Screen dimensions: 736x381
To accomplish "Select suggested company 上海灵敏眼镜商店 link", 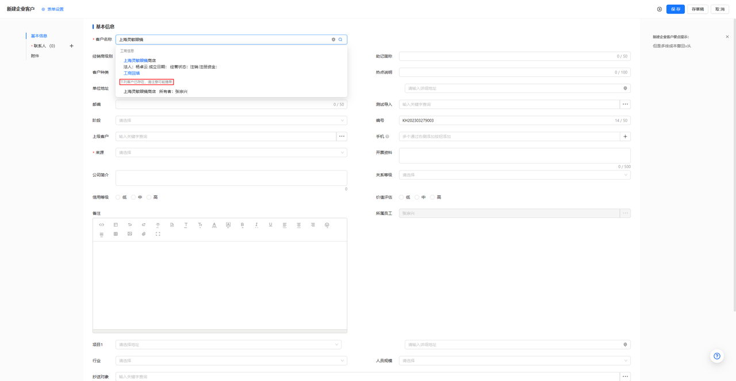I will [x=140, y=60].
